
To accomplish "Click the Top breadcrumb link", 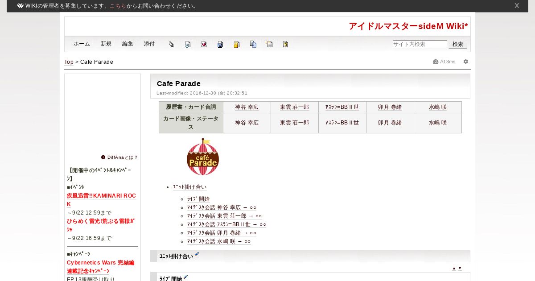I will (x=69, y=62).
